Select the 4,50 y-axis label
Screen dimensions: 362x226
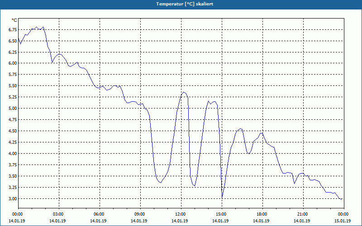(x=13, y=131)
